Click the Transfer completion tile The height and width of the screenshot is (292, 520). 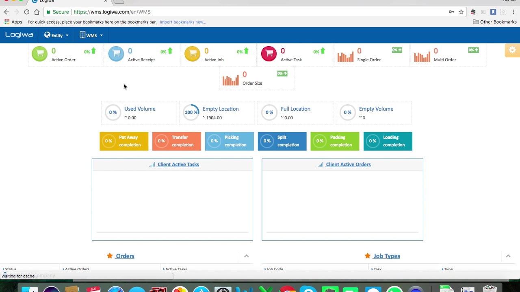(177, 141)
